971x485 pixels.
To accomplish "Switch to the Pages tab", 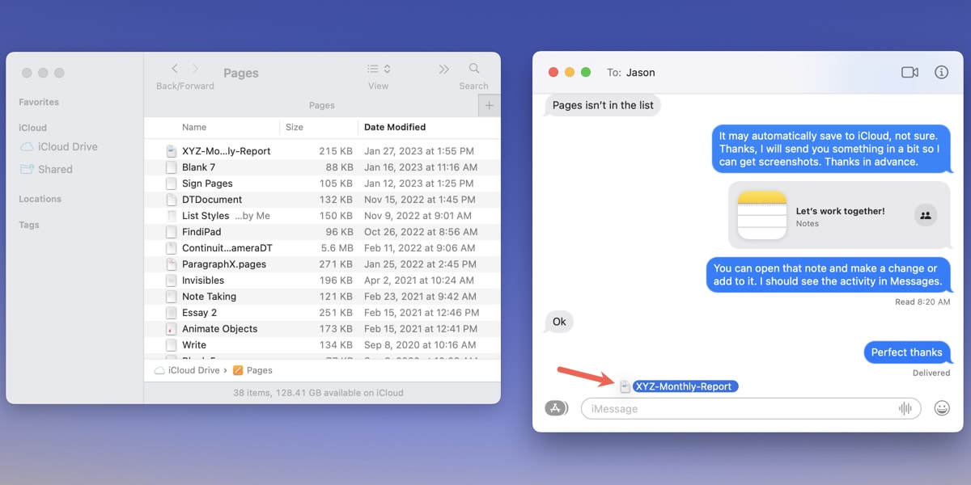I will [x=322, y=105].
